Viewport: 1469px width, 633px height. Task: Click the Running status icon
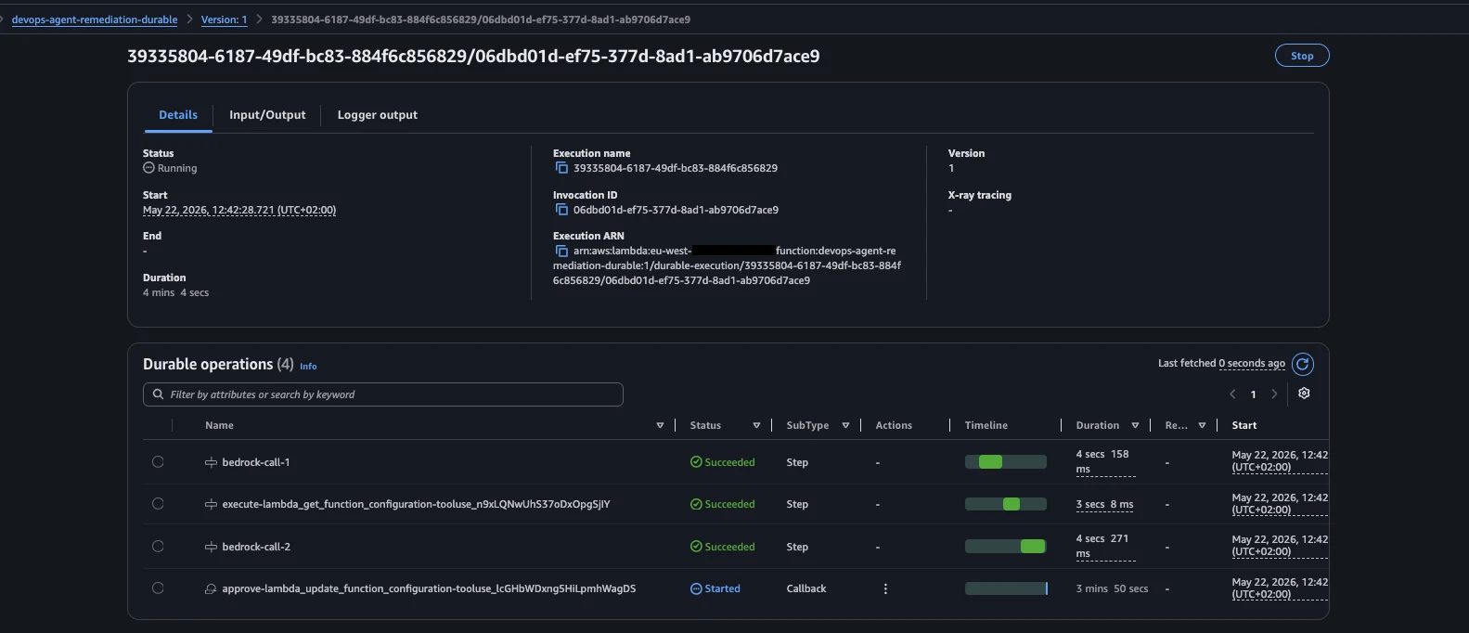point(148,168)
